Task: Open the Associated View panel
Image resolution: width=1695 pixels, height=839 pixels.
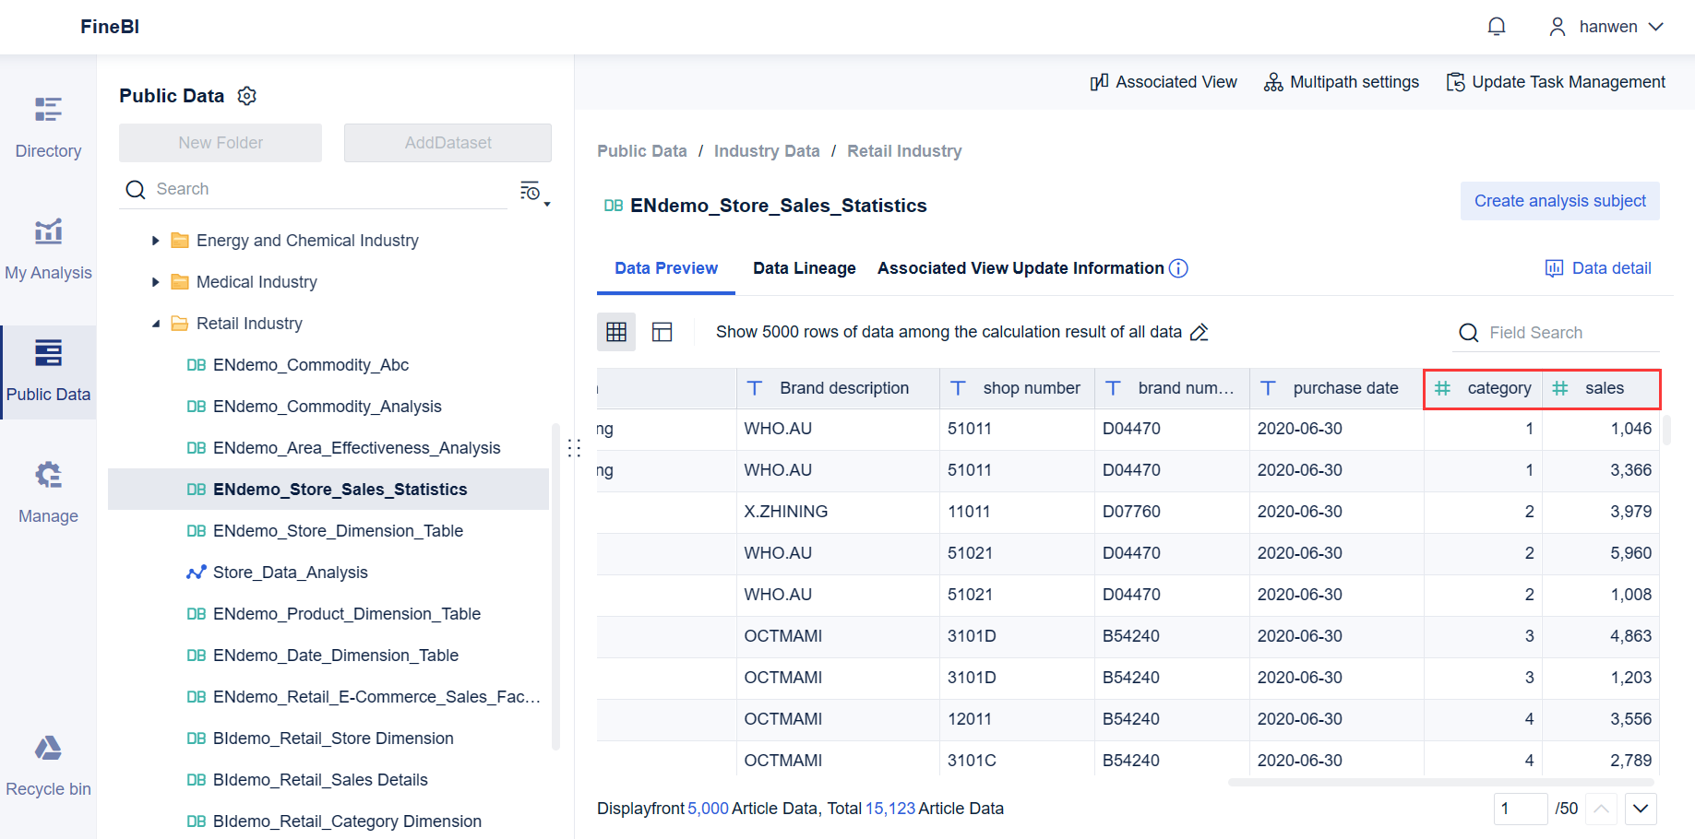Action: pos(1163,81)
